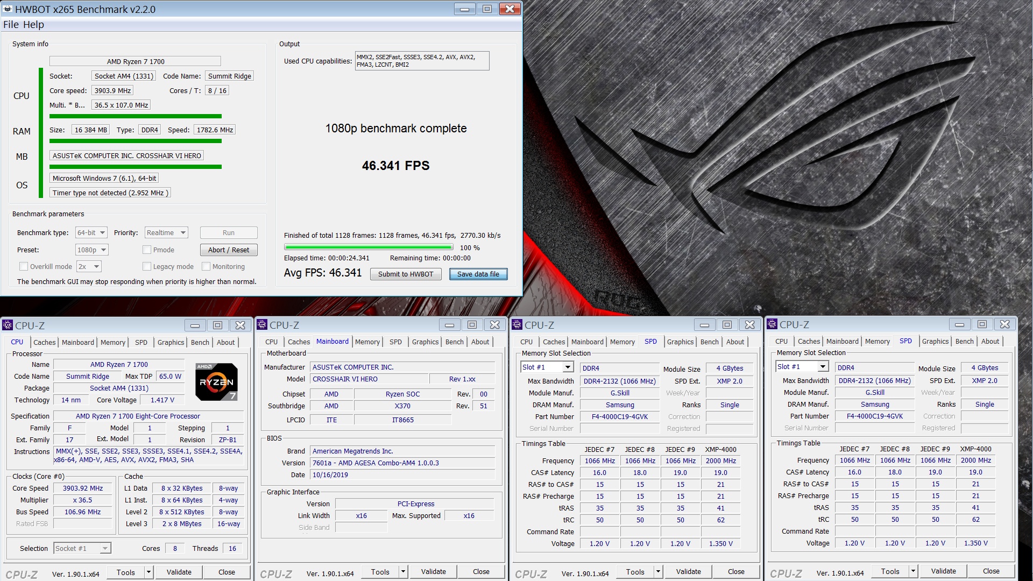Open the Priority Realtime dropdown
Screen dimensions: 1033x581
click(166, 233)
